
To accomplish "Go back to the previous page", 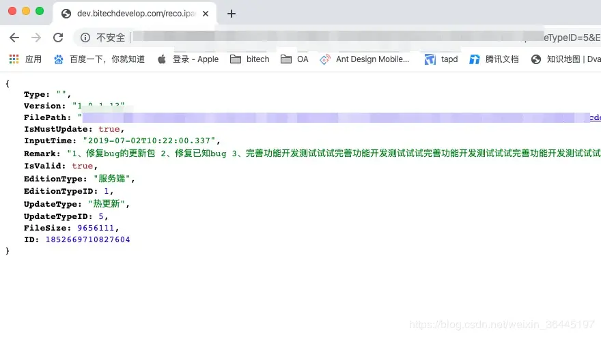I will (x=14, y=38).
